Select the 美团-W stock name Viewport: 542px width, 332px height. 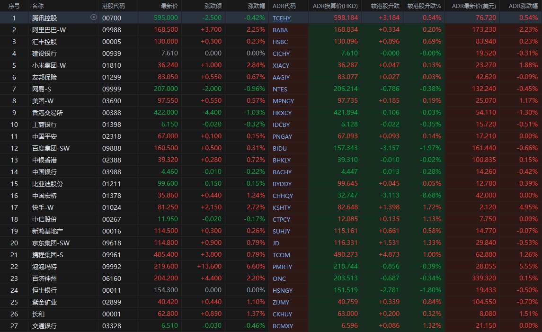pyautogui.click(x=43, y=100)
